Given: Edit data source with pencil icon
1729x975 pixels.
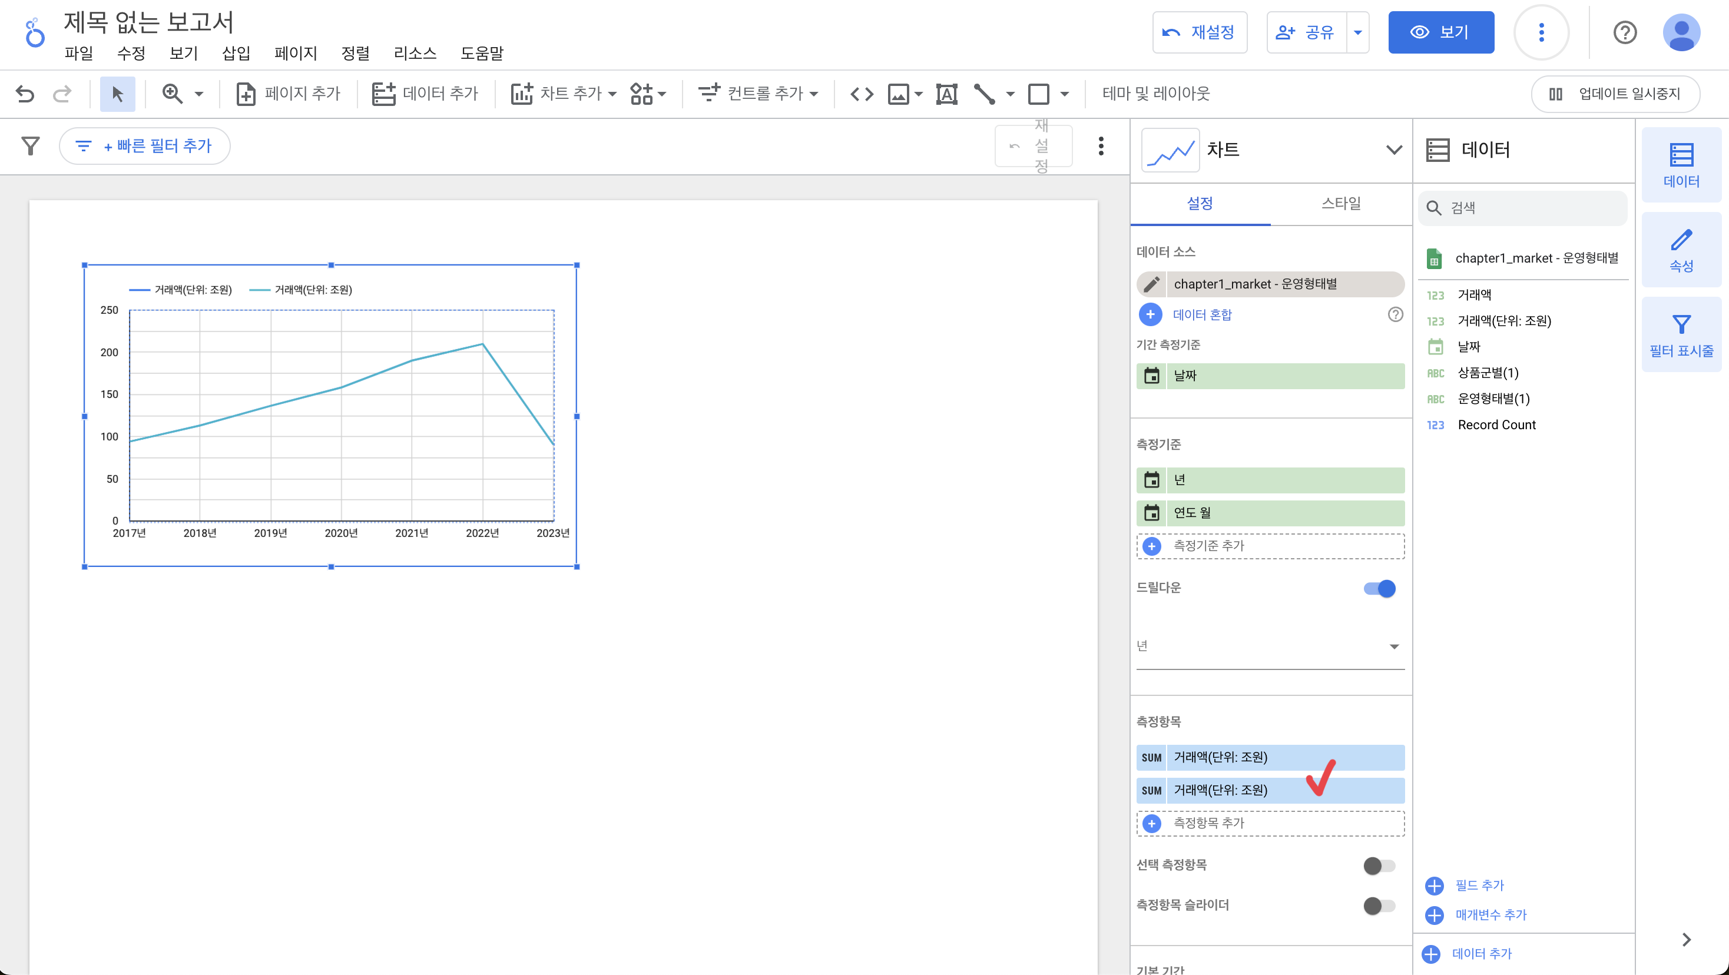Looking at the screenshot, I should pos(1152,284).
